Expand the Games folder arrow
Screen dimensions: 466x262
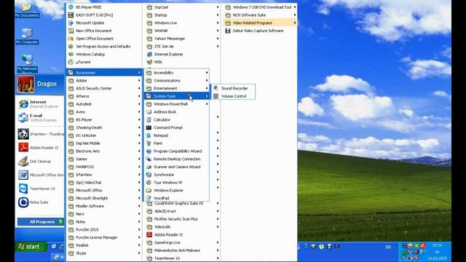click(x=139, y=159)
